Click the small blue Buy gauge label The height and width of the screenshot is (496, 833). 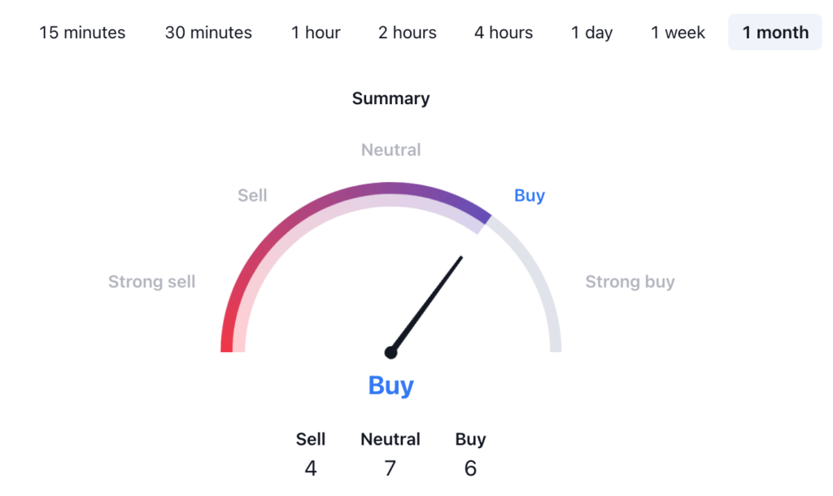530,195
